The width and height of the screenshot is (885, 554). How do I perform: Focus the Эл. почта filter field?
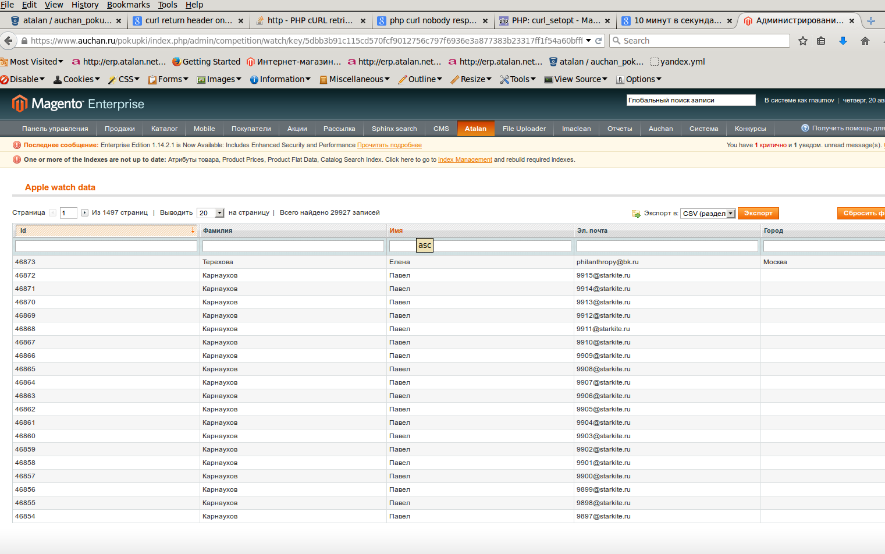(x=667, y=246)
